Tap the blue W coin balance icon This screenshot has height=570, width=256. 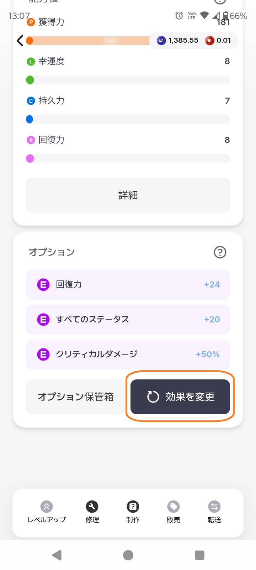pyautogui.click(x=161, y=41)
